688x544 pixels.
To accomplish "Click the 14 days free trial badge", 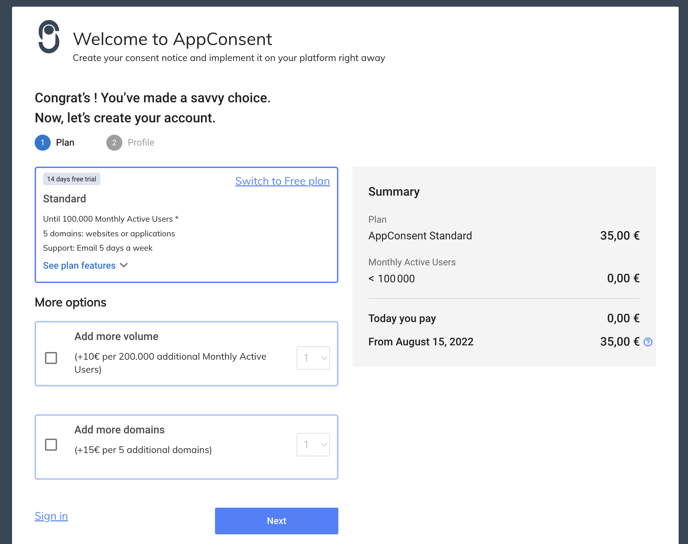I will tap(71, 179).
